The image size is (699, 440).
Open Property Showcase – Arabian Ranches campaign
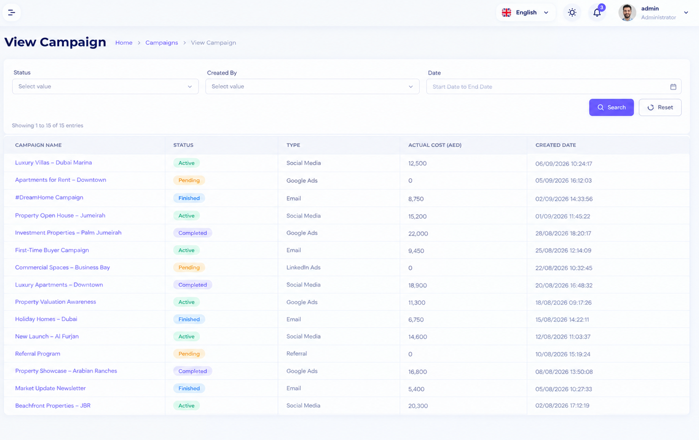66,371
